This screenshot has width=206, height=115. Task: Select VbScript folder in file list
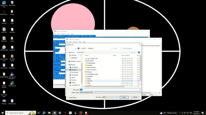[89, 81]
